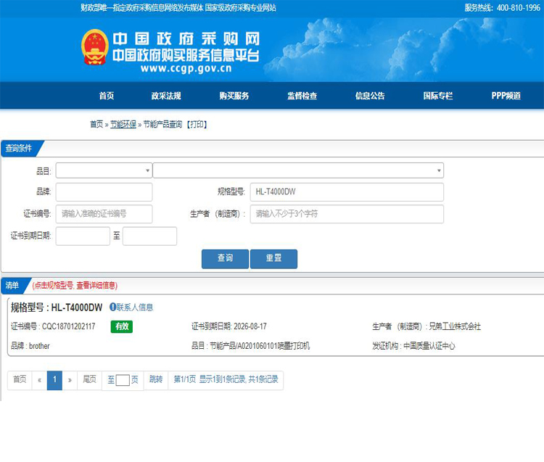Select the 监督检查 navigation item
Viewport: 544px width, 462px height.
(x=302, y=96)
